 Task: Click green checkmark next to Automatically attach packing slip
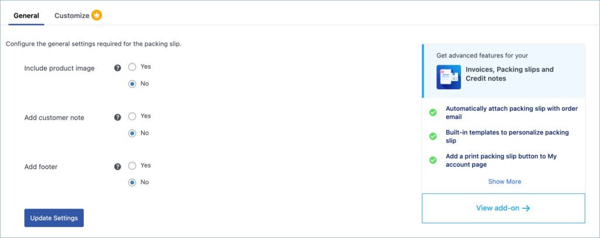tap(433, 113)
